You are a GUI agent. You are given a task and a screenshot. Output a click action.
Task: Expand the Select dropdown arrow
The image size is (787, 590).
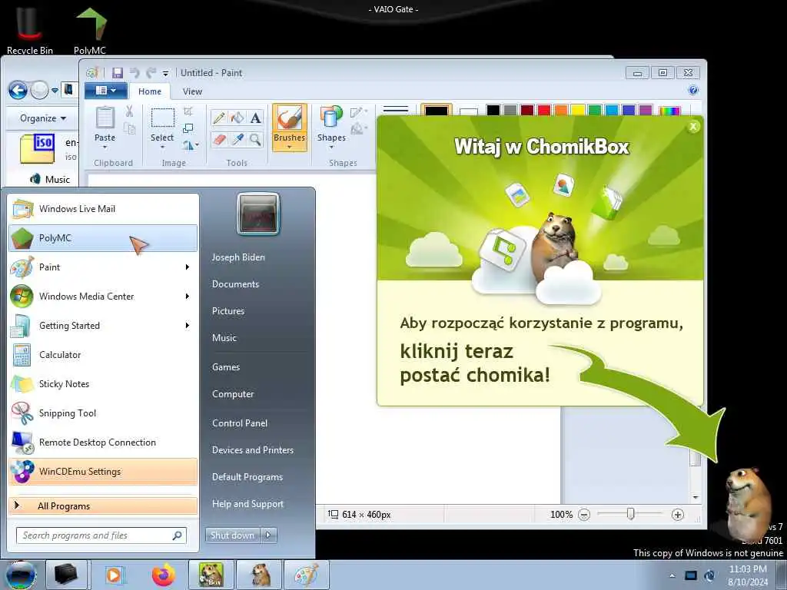[162, 147]
